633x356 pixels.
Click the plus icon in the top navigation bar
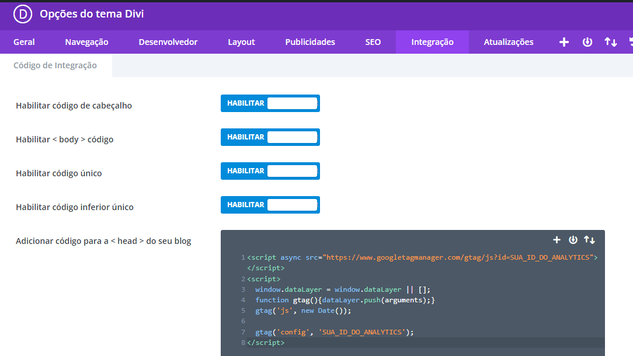(x=564, y=42)
